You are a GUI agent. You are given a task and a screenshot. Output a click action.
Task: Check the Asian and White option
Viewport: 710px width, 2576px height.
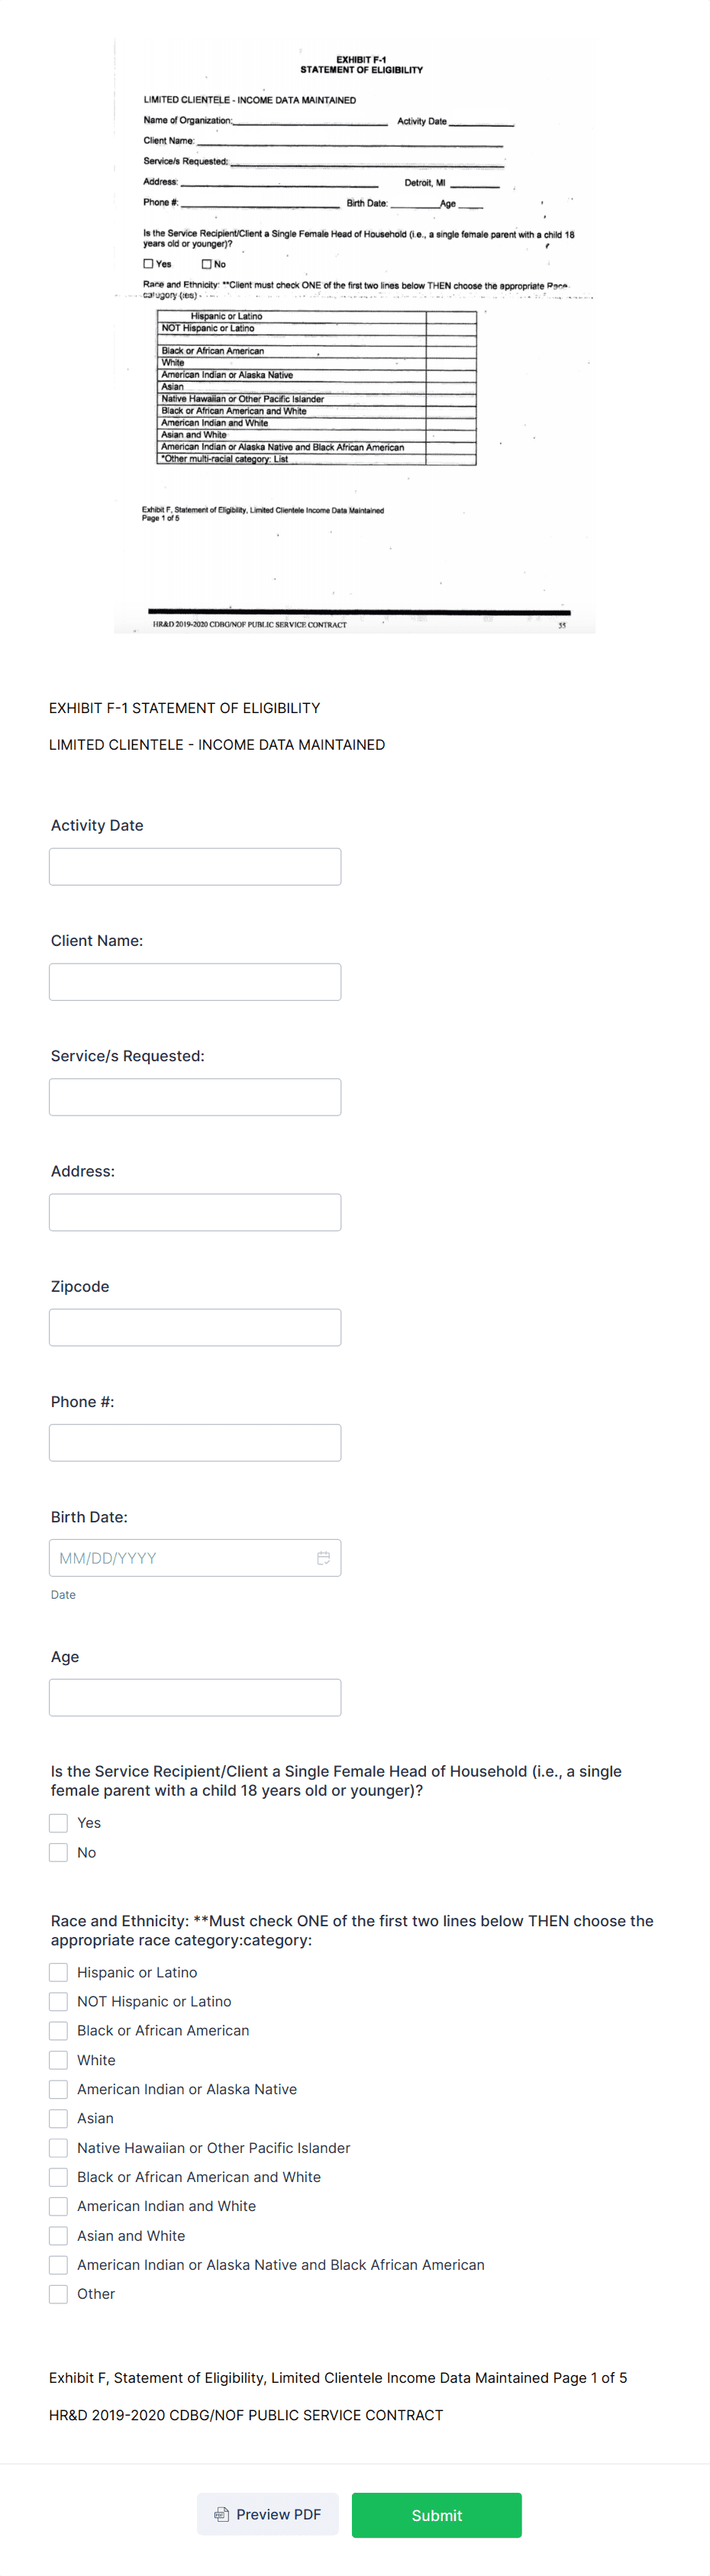click(57, 2235)
